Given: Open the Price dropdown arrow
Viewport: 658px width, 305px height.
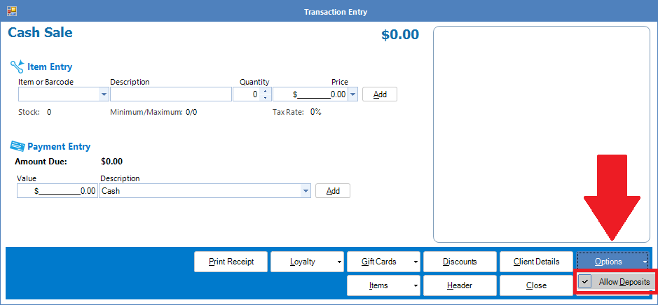Looking at the screenshot, I should (352, 94).
